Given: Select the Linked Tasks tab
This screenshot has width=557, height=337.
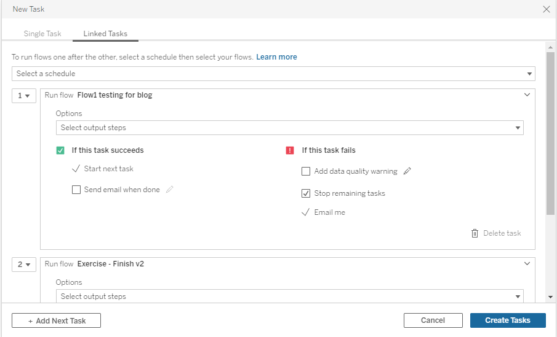Looking at the screenshot, I should click(x=105, y=34).
